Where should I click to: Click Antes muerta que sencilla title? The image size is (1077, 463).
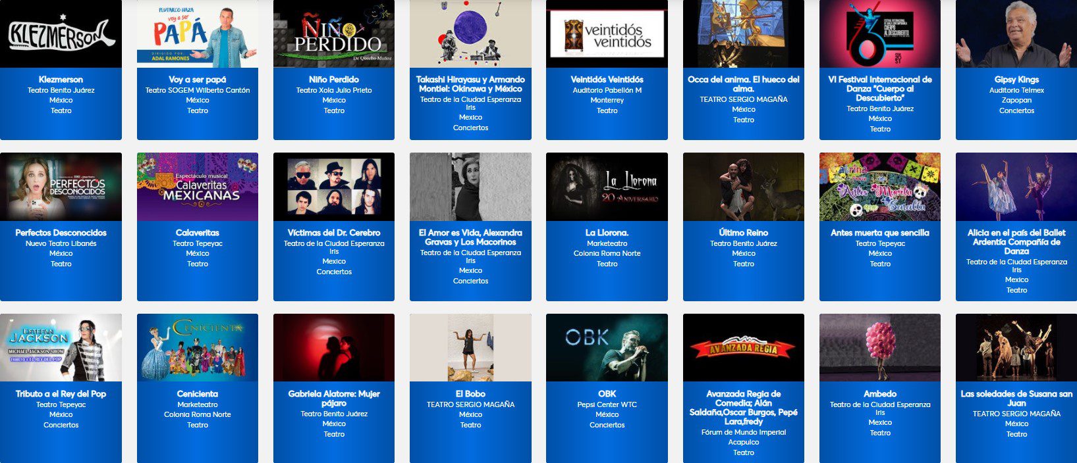click(880, 233)
